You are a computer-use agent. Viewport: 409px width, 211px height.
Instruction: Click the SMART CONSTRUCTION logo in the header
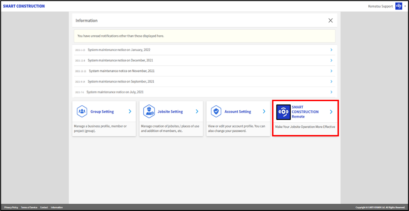coord(24,6)
